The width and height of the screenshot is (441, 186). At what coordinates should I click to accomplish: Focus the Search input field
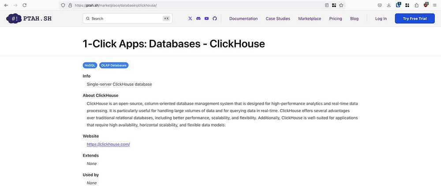(127, 18)
